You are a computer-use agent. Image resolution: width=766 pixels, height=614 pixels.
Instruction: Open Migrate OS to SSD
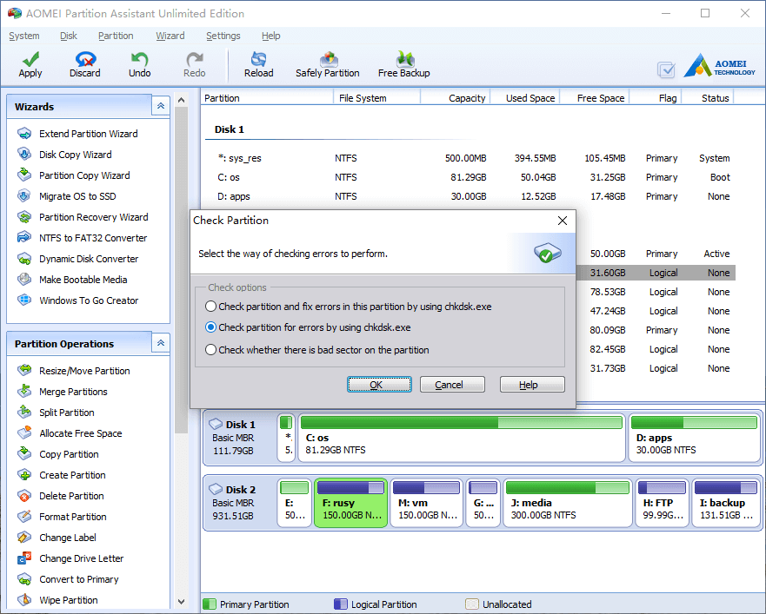pos(77,196)
